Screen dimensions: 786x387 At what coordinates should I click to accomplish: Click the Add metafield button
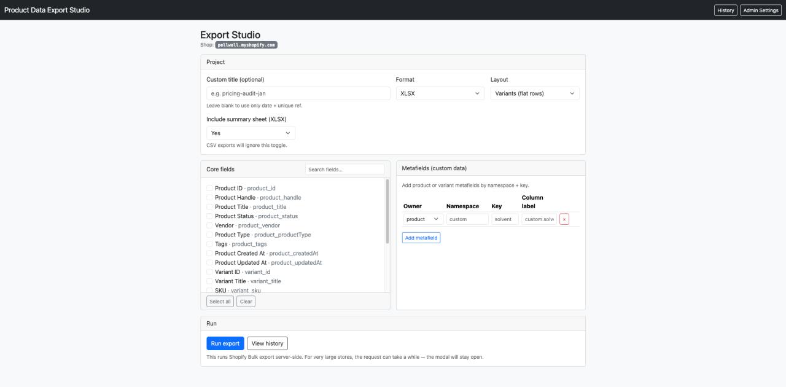[x=421, y=238]
